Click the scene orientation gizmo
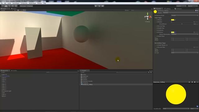 coord(148,16)
